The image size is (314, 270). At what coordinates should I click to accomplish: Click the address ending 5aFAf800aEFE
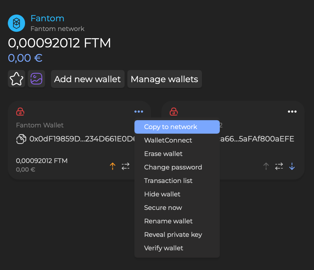[x=257, y=139]
